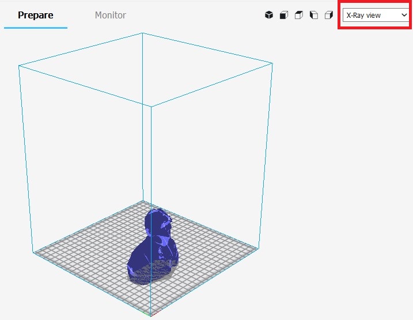413x320 pixels.
Task: Select the blue bust model on the build plate
Action: (x=153, y=246)
